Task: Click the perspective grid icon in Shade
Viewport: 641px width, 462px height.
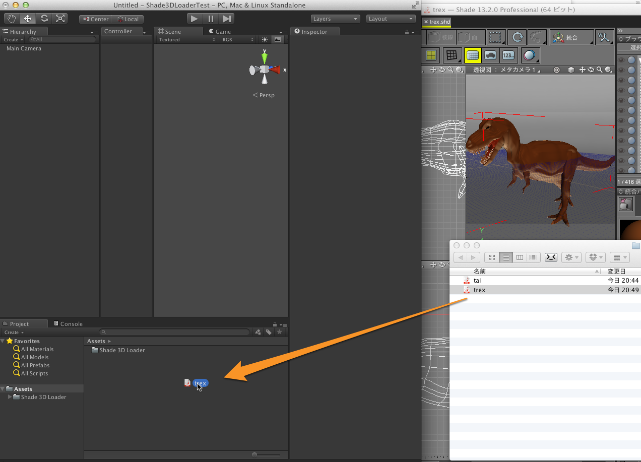Action: [x=452, y=55]
